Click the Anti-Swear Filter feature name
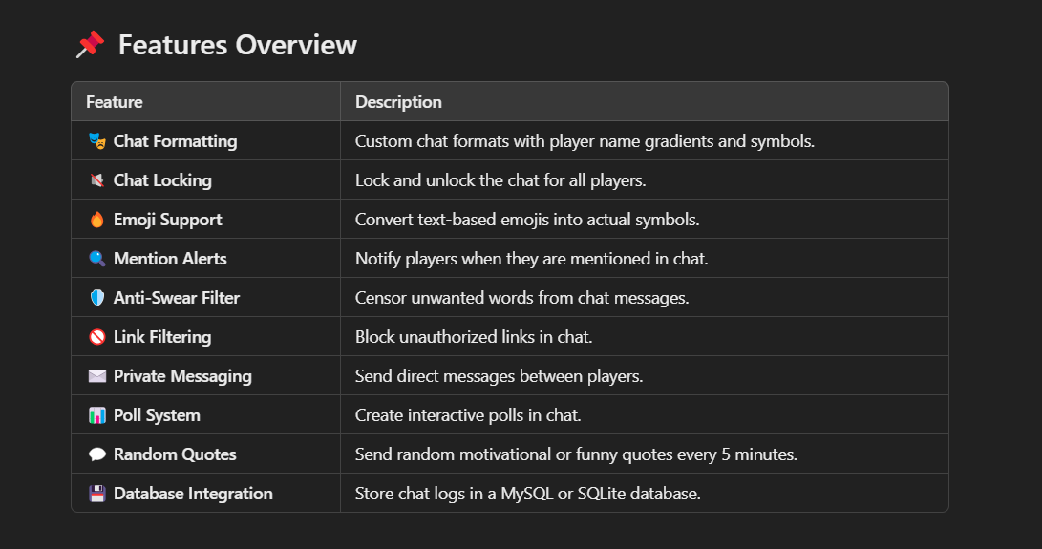The image size is (1042, 549). click(x=177, y=298)
